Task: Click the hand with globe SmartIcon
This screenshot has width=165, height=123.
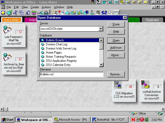Action: click(40, 13)
